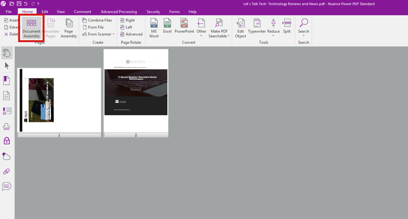This screenshot has width=408, height=219.
Task: Switch to the Edit ribbon tab
Action: click(45, 12)
